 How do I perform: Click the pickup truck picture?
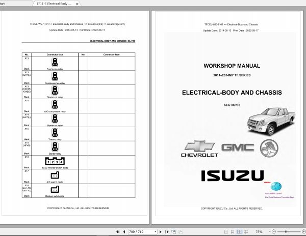(271, 122)
